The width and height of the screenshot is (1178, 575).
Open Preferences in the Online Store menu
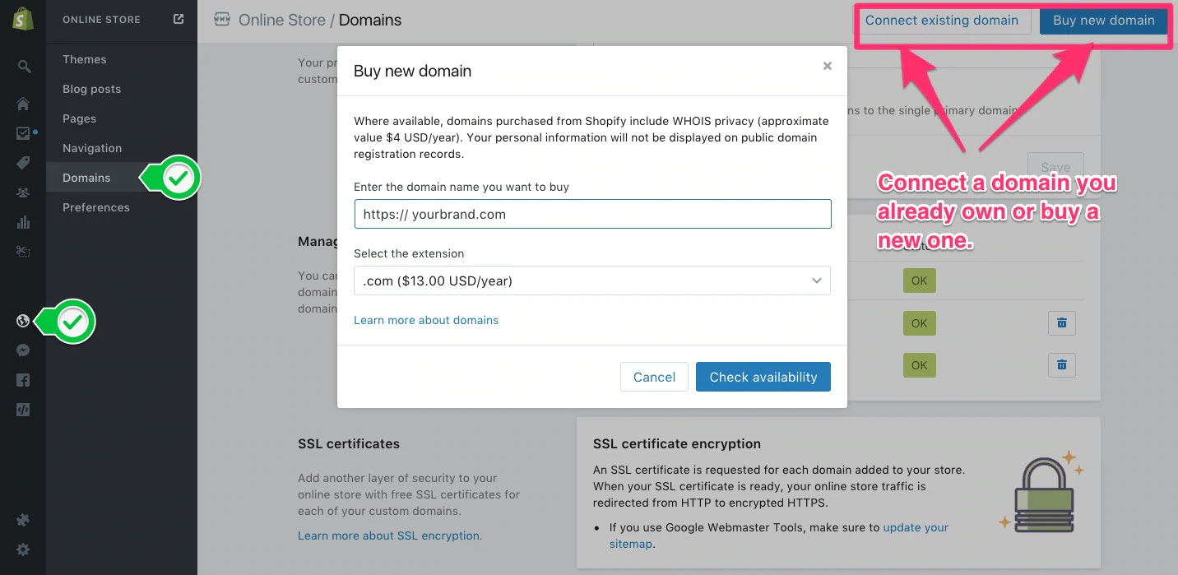(96, 207)
